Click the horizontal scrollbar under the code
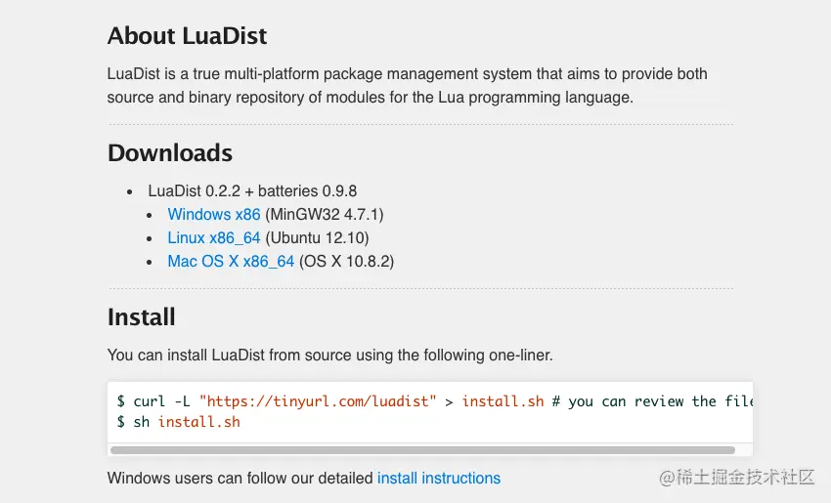The width and height of the screenshot is (831, 503). [x=422, y=450]
